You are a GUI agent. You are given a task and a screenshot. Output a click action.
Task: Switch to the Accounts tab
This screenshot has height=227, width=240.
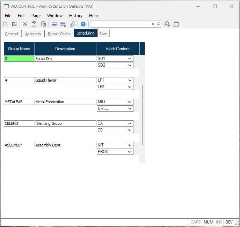coord(33,34)
